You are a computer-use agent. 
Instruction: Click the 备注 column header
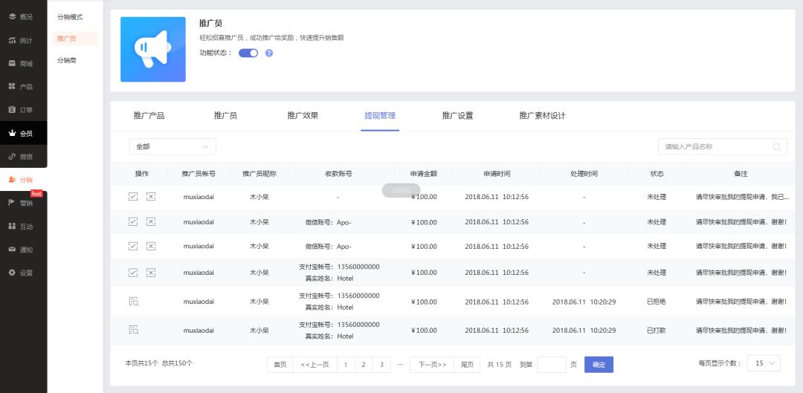click(741, 174)
